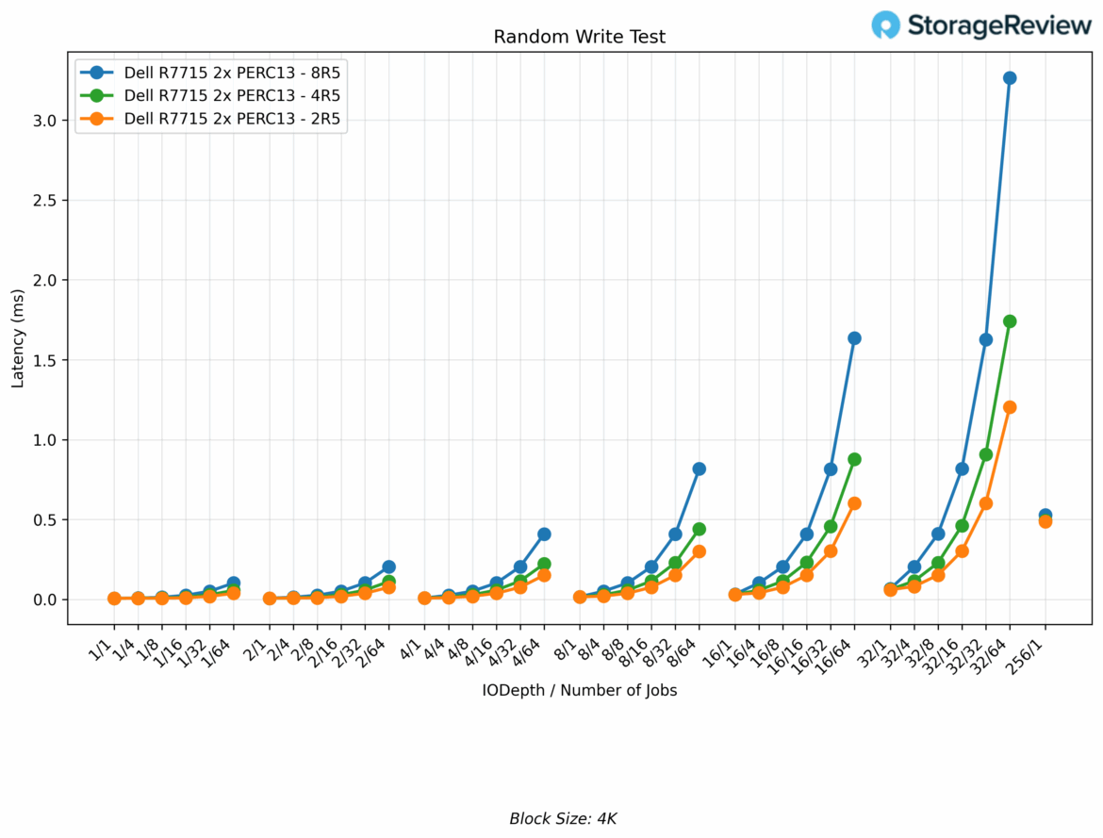Toggle the Dell R7715 2x PERC13 - 2R5 legend label
Screen dimensions: 1103x838
point(232,119)
